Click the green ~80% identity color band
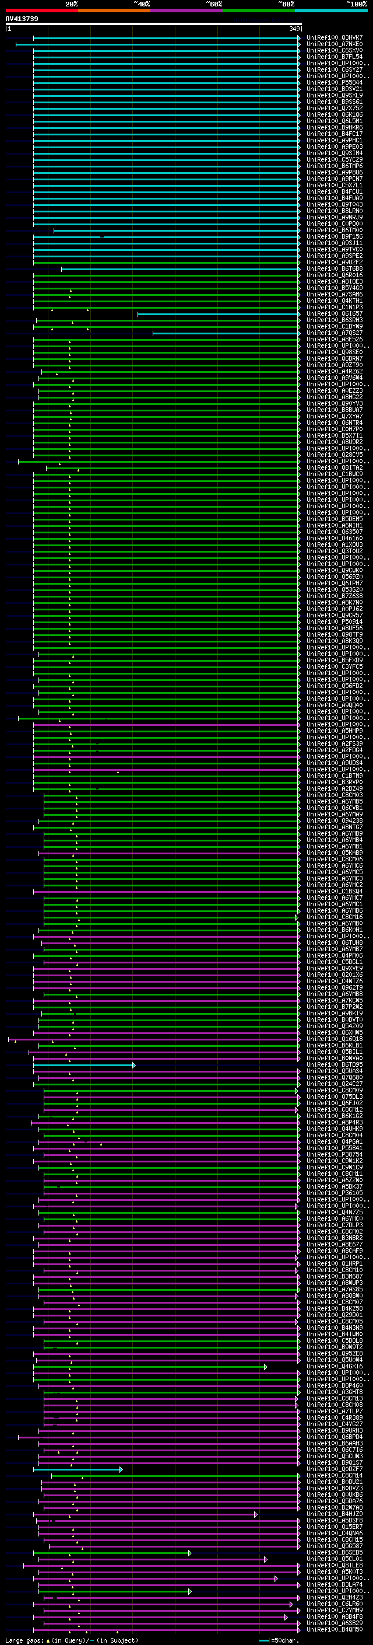373x1645 pixels. [259, 11]
